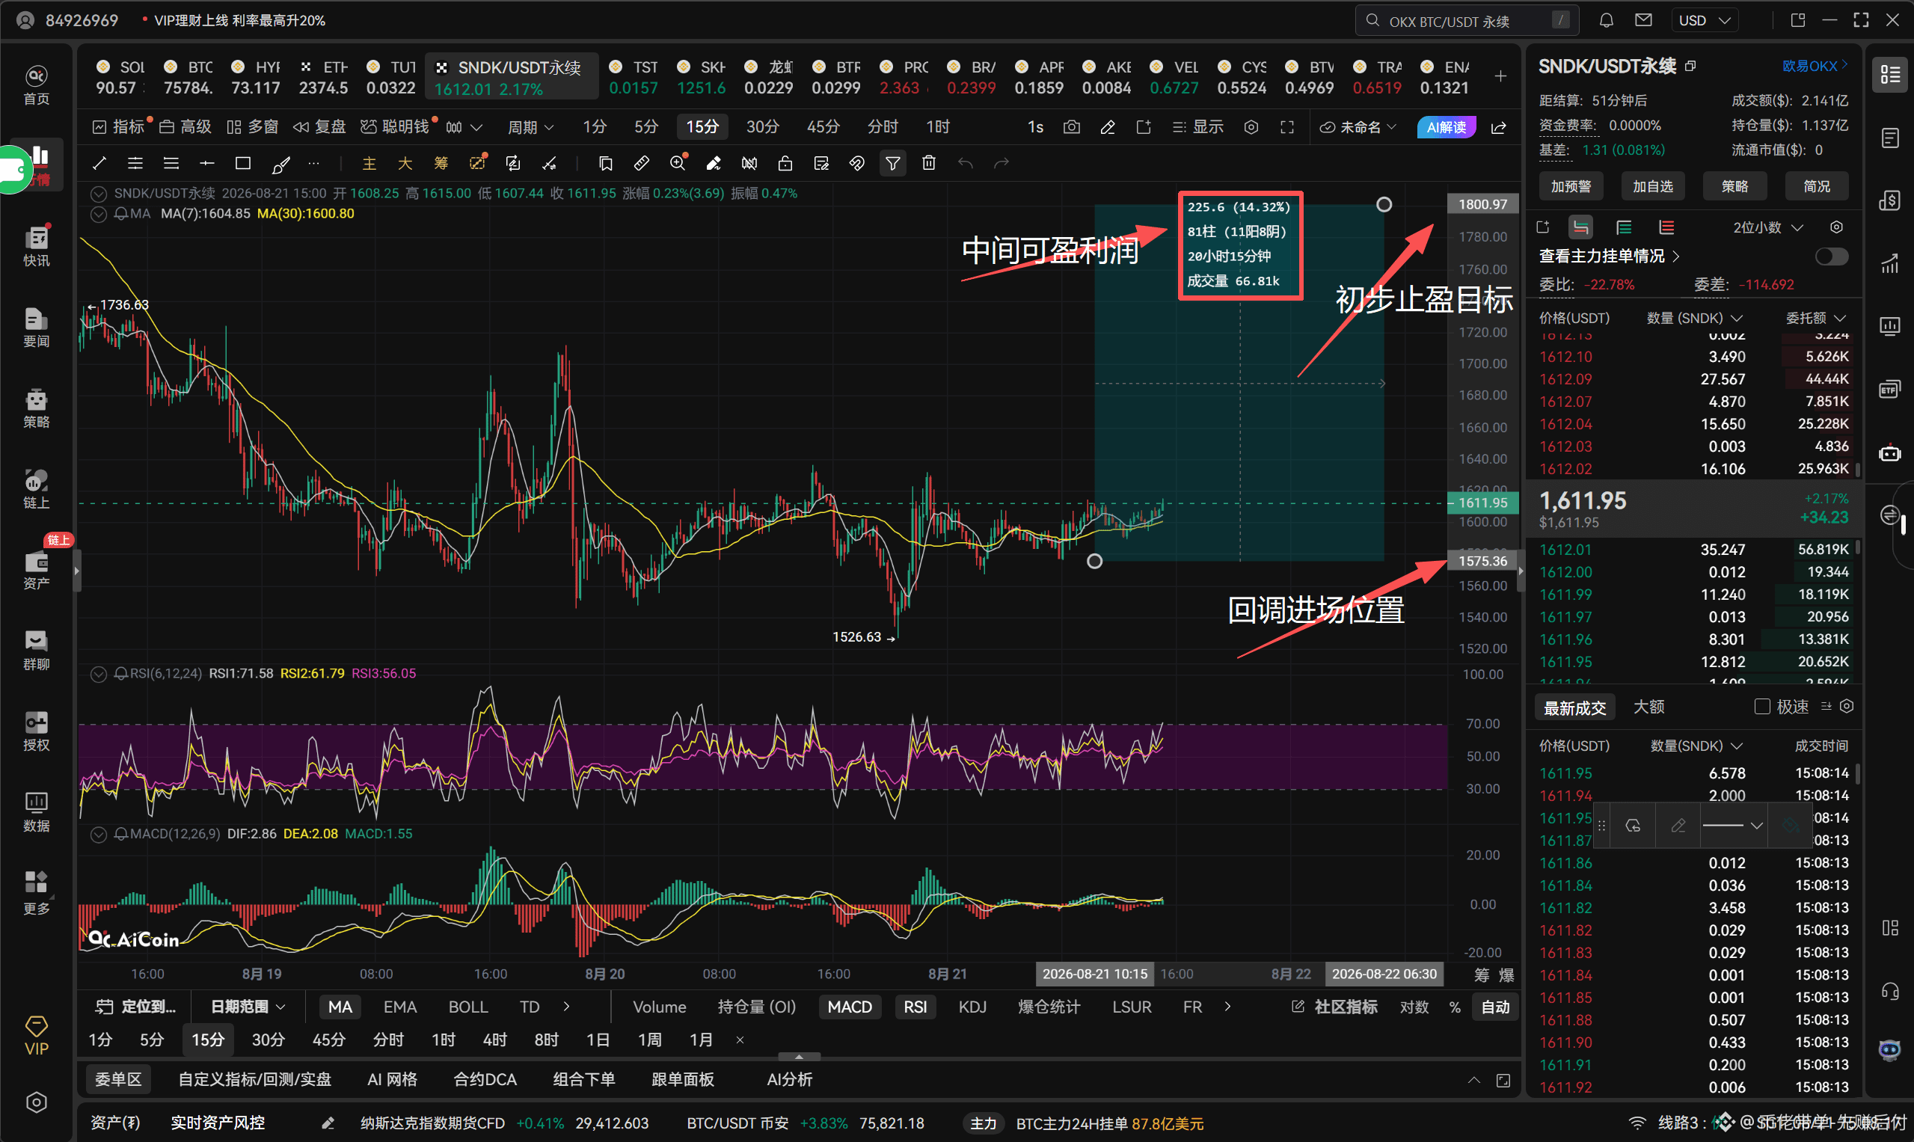Show buy-only order book view icon

tap(1624, 228)
